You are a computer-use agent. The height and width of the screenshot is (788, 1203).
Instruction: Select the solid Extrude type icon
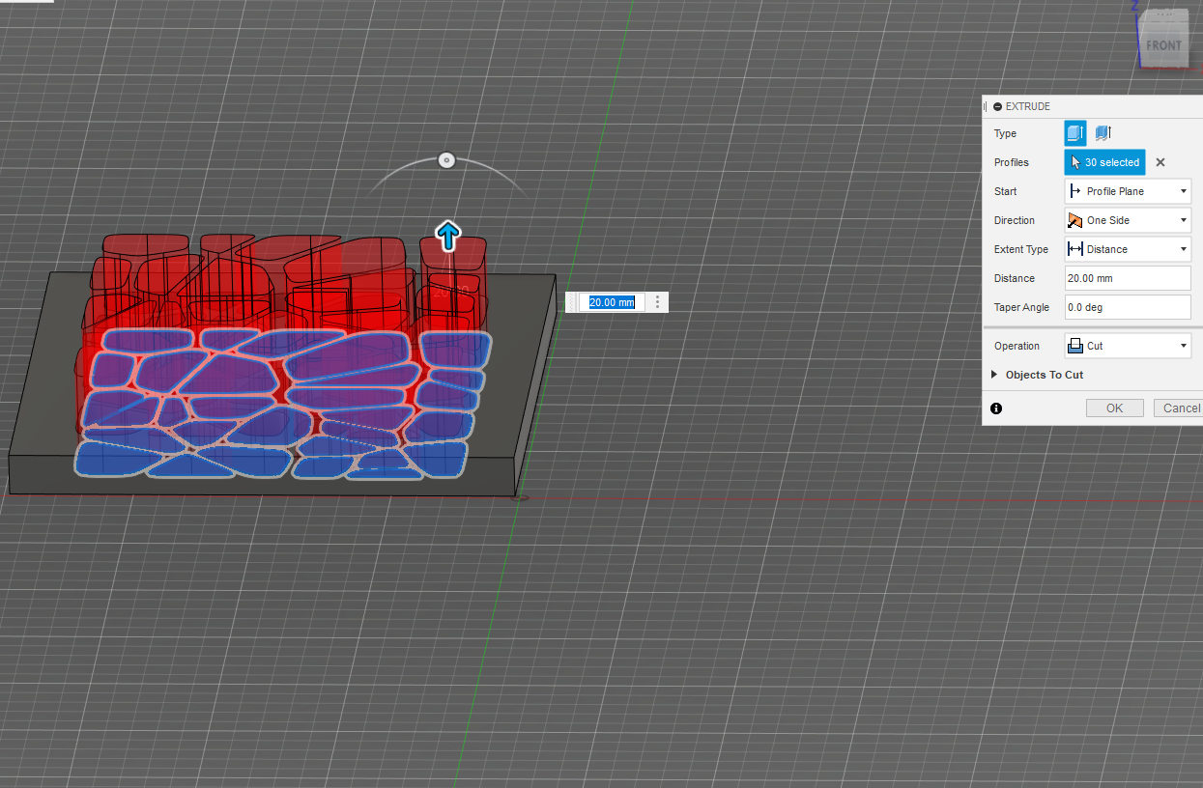[1074, 133]
